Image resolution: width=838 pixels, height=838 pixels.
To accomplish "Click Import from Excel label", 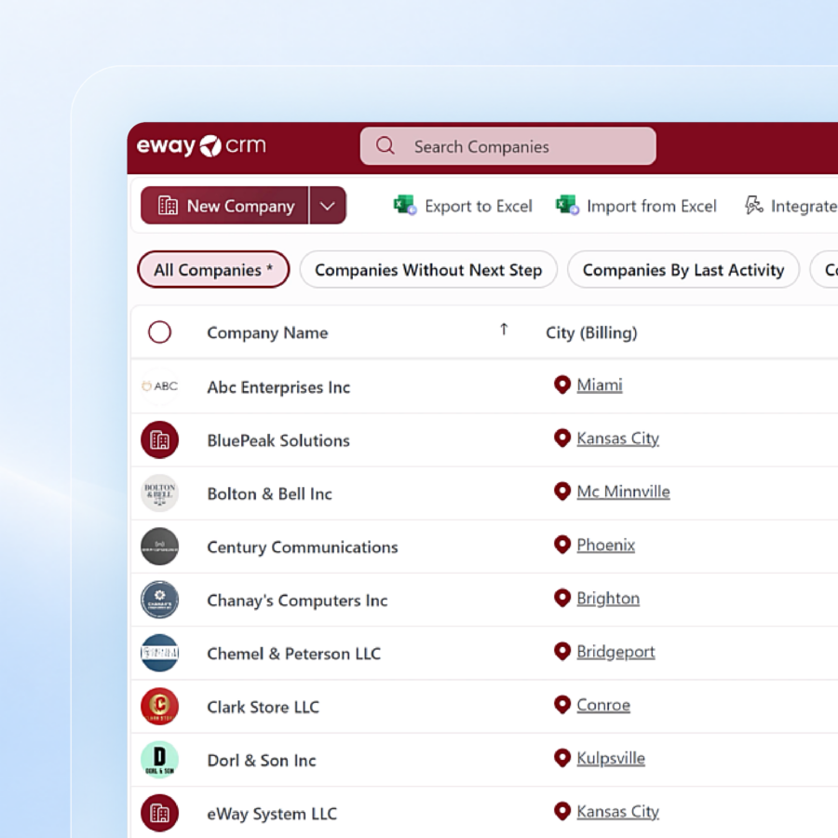I will (652, 206).
